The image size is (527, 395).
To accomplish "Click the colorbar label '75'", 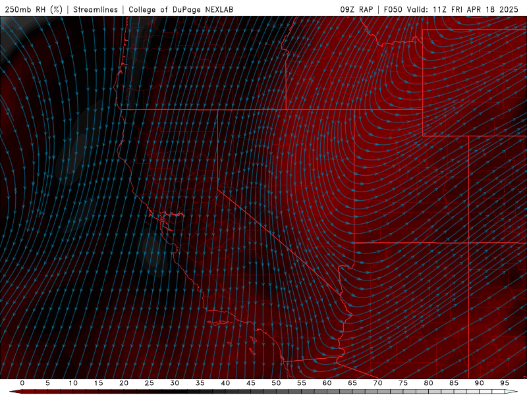I will [x=403, y=383].
